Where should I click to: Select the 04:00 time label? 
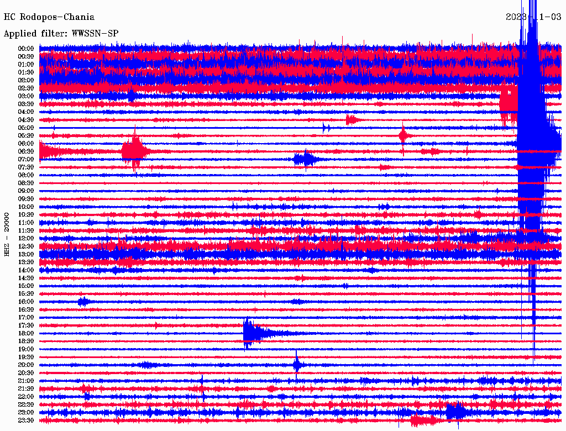(25, 112)
